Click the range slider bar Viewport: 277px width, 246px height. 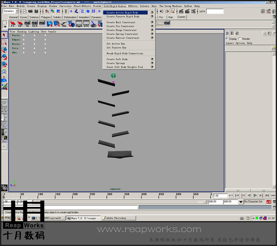click(x=120, y=202)
